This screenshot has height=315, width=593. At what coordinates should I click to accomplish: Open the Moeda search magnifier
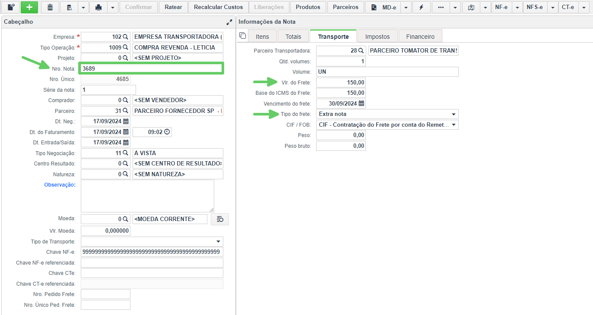126,219
